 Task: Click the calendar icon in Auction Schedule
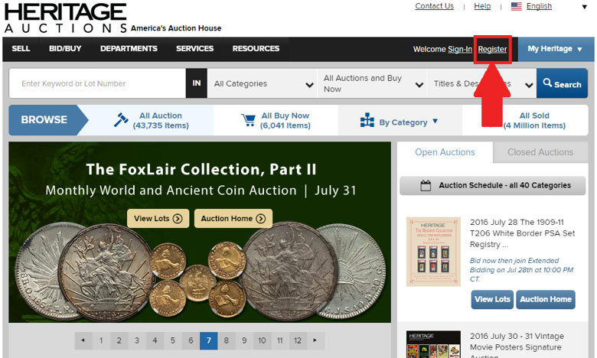tap(426, 186)
